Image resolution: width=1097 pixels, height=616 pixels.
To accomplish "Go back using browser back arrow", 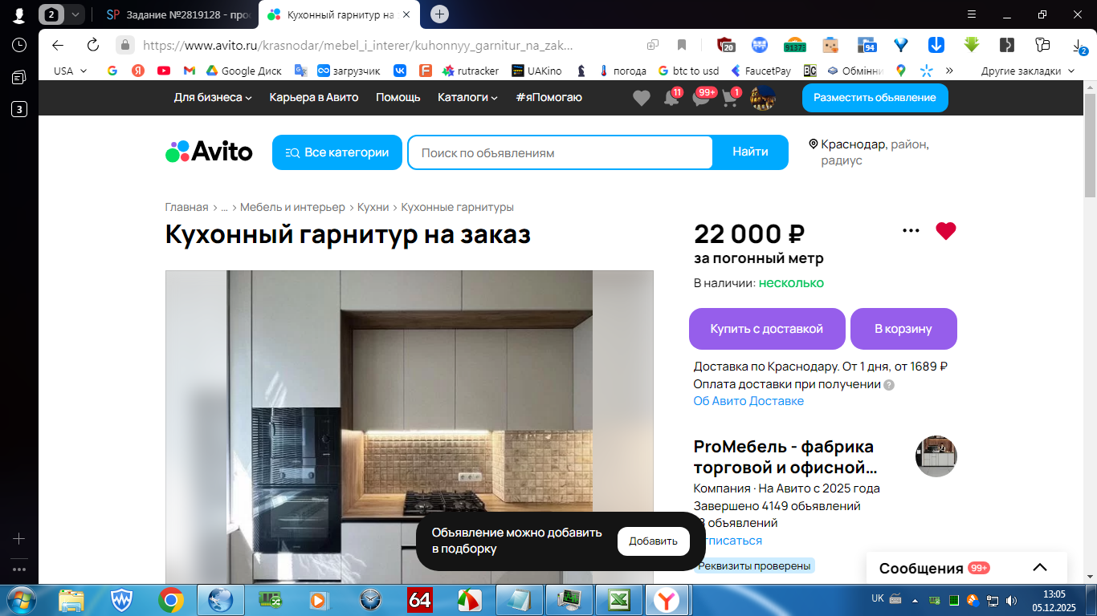I will [58, 45].
